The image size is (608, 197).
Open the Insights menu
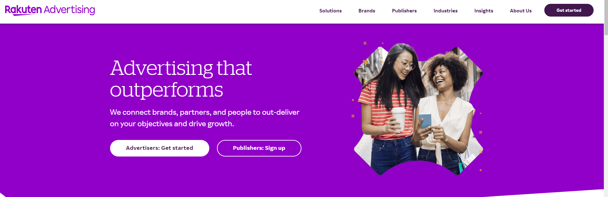[x=484, y=11]
